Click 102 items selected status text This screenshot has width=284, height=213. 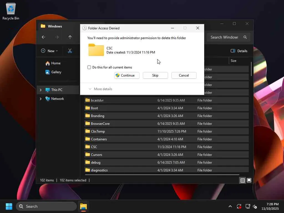[73, 180]
